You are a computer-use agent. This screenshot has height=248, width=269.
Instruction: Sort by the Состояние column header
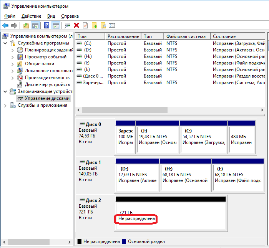pos(238,36)
